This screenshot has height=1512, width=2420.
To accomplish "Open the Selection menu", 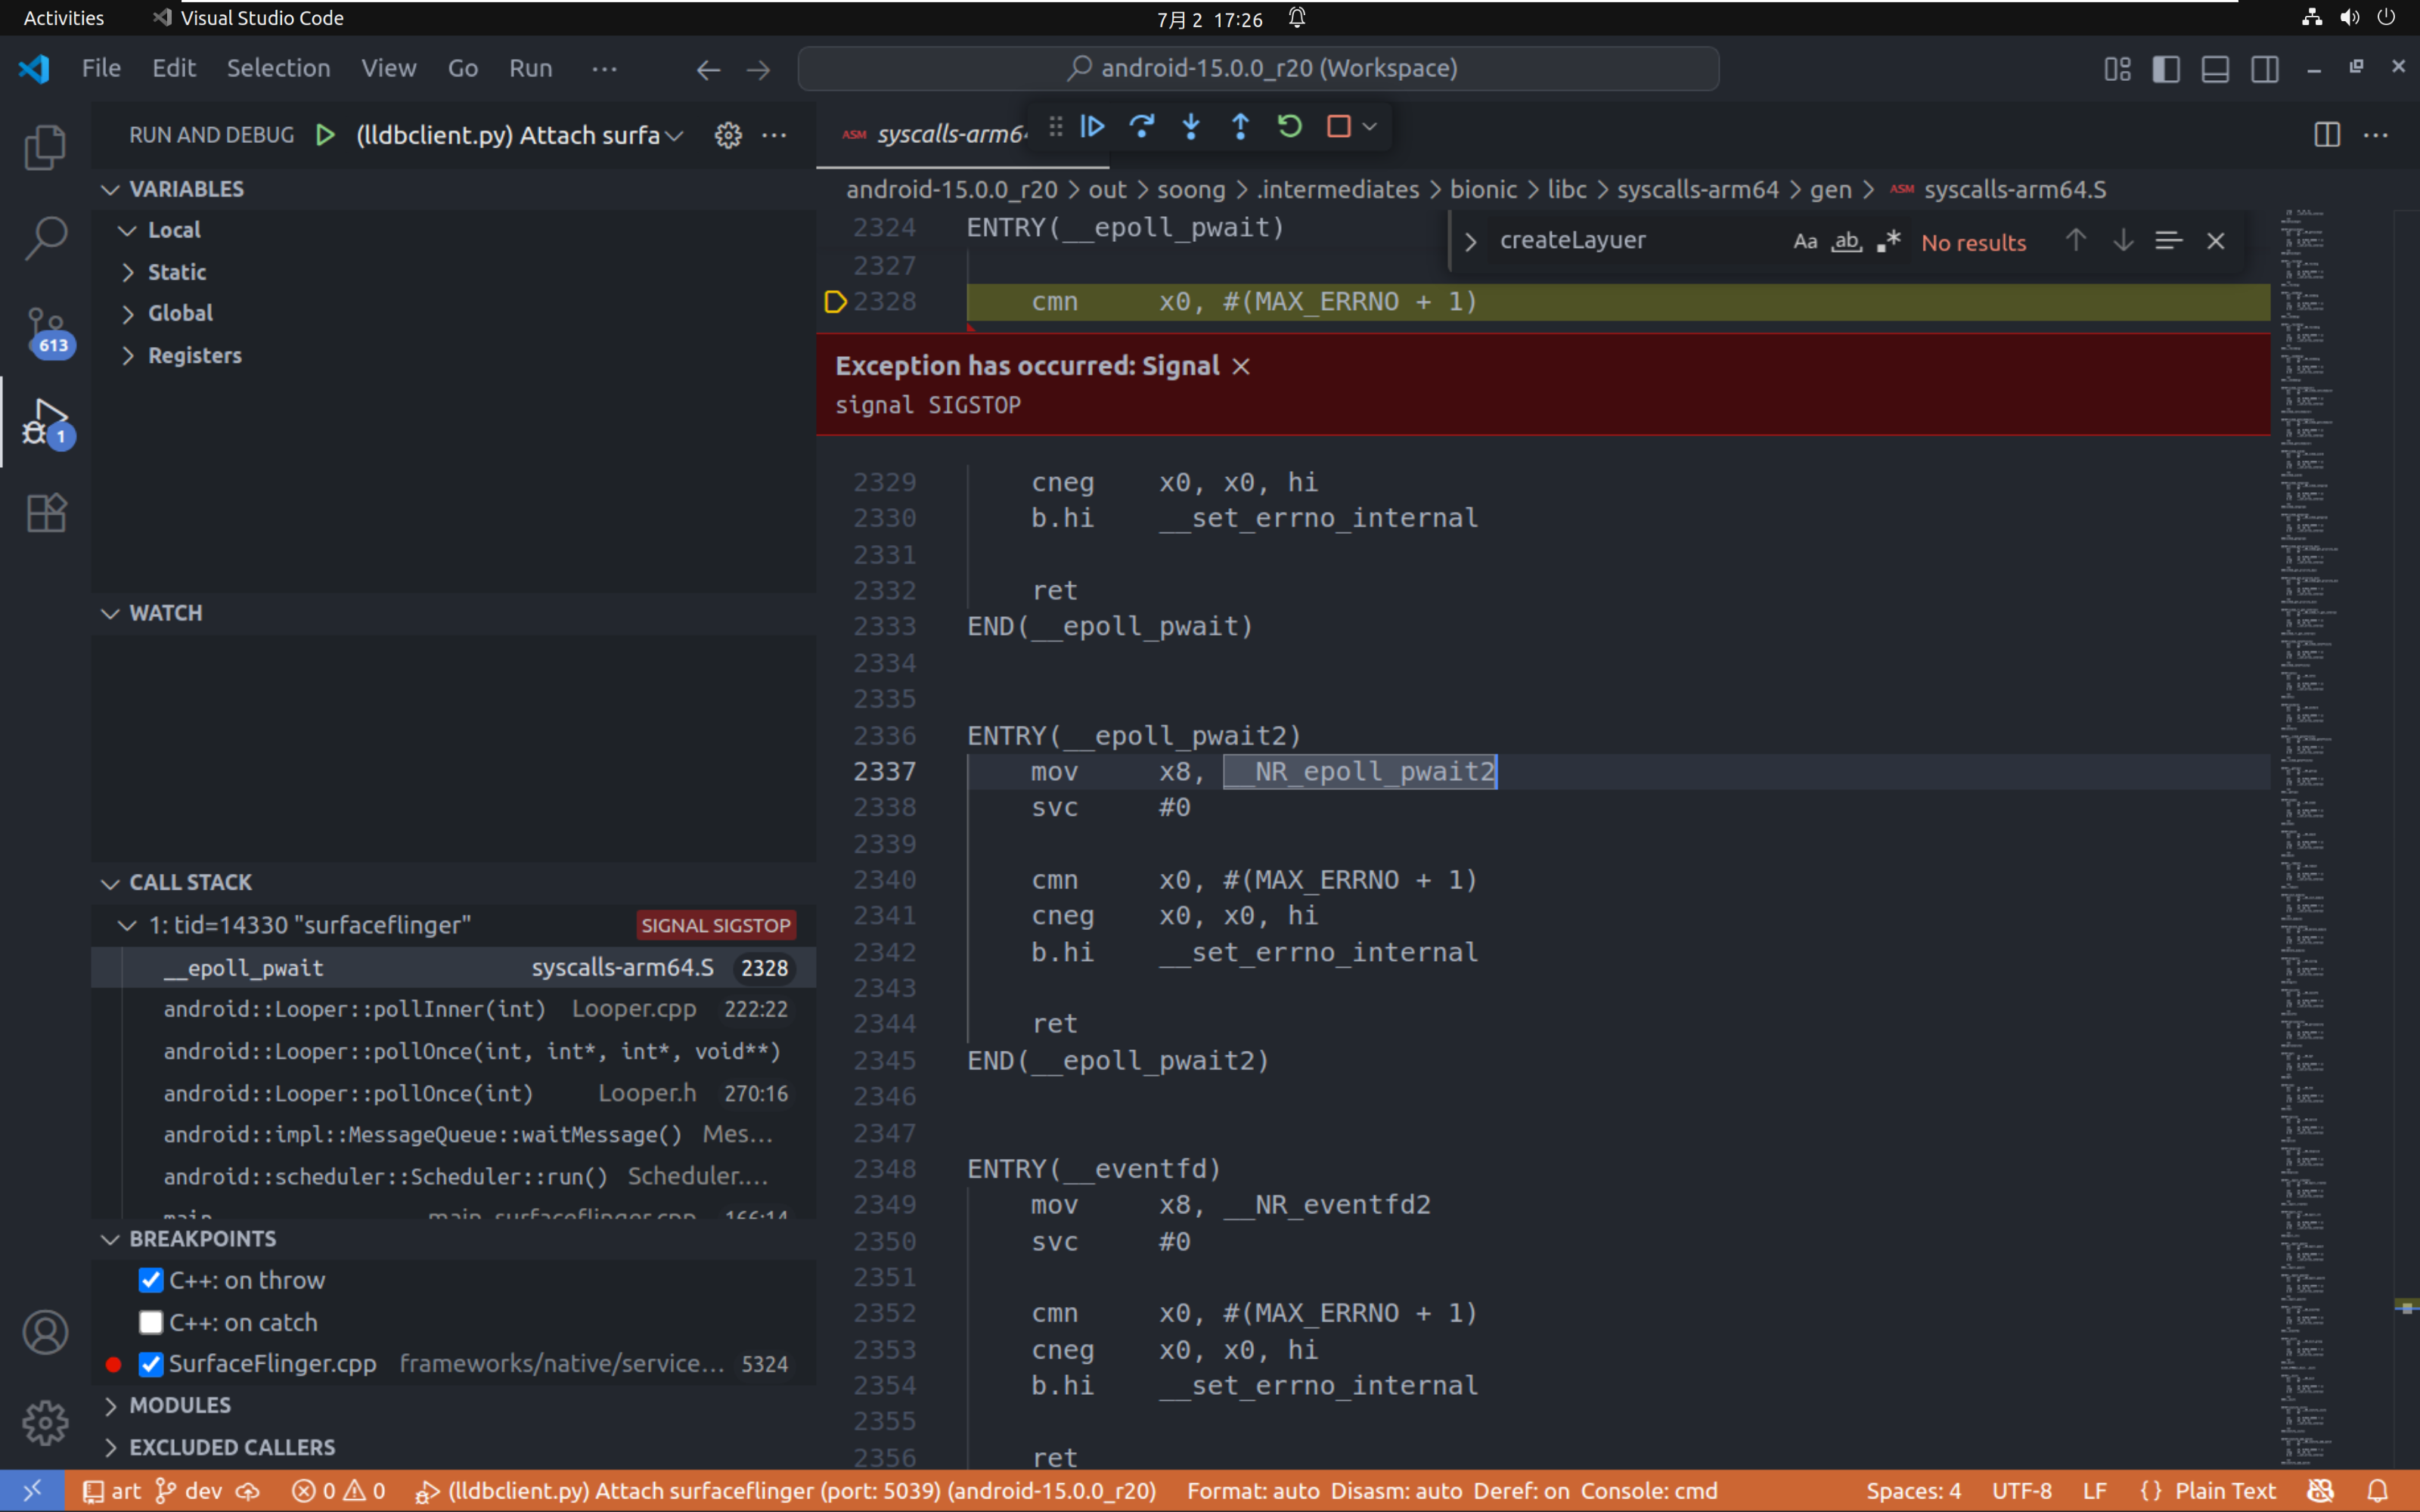I will coord(278,68).
